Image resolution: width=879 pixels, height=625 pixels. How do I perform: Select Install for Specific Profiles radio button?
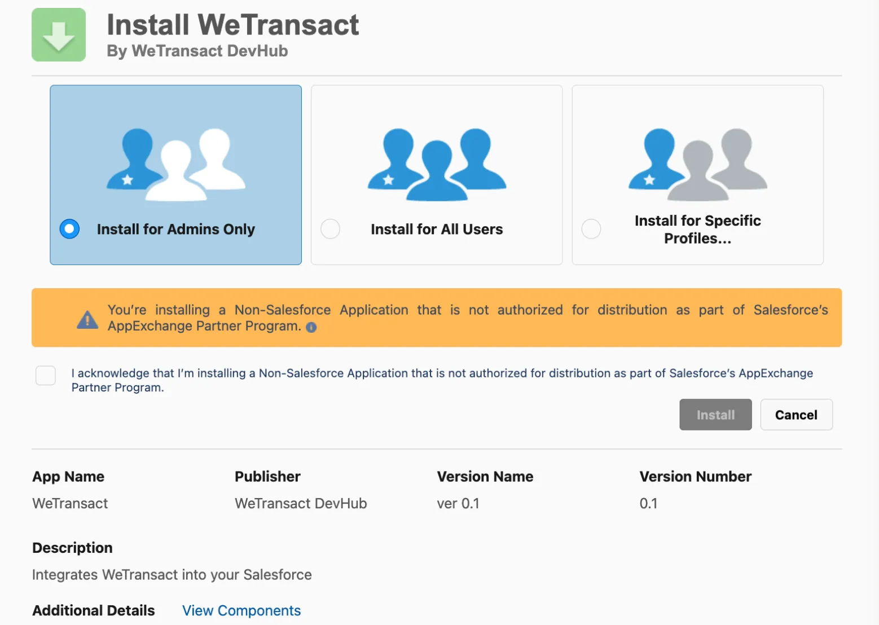click(591, 229)
